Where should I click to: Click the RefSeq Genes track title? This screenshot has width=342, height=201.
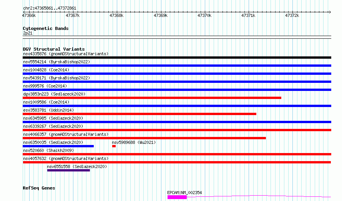[x=39, y=188]
